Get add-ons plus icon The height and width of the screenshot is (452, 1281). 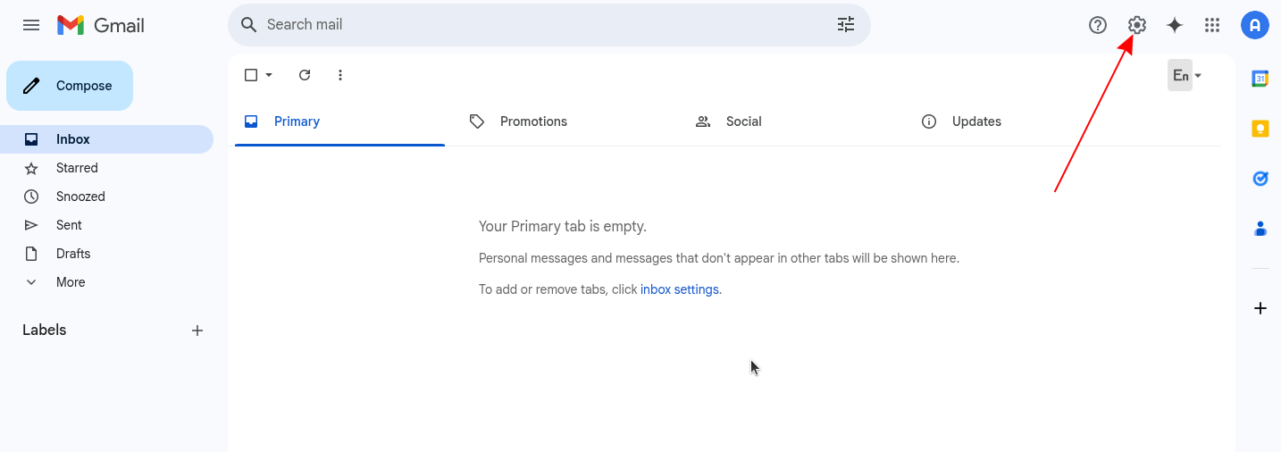(1260, 308)
